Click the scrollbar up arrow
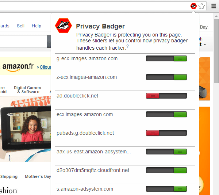Viewport: 219px width, 195px height. pyautogui.click(x=216, y=16)
